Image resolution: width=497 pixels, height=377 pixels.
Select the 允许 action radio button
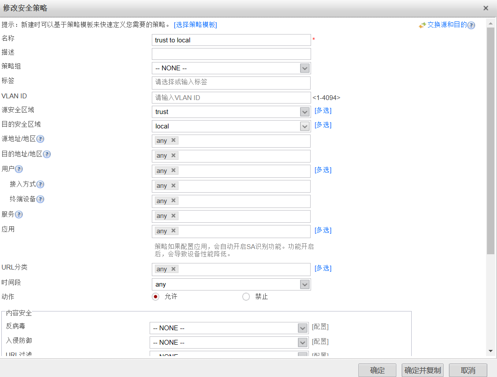coord(155,297)
